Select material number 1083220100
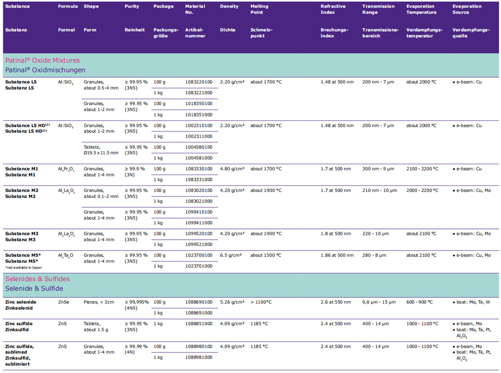Viewport: 501px width, 373px height. pyautogui.click(x=199, y=82)
